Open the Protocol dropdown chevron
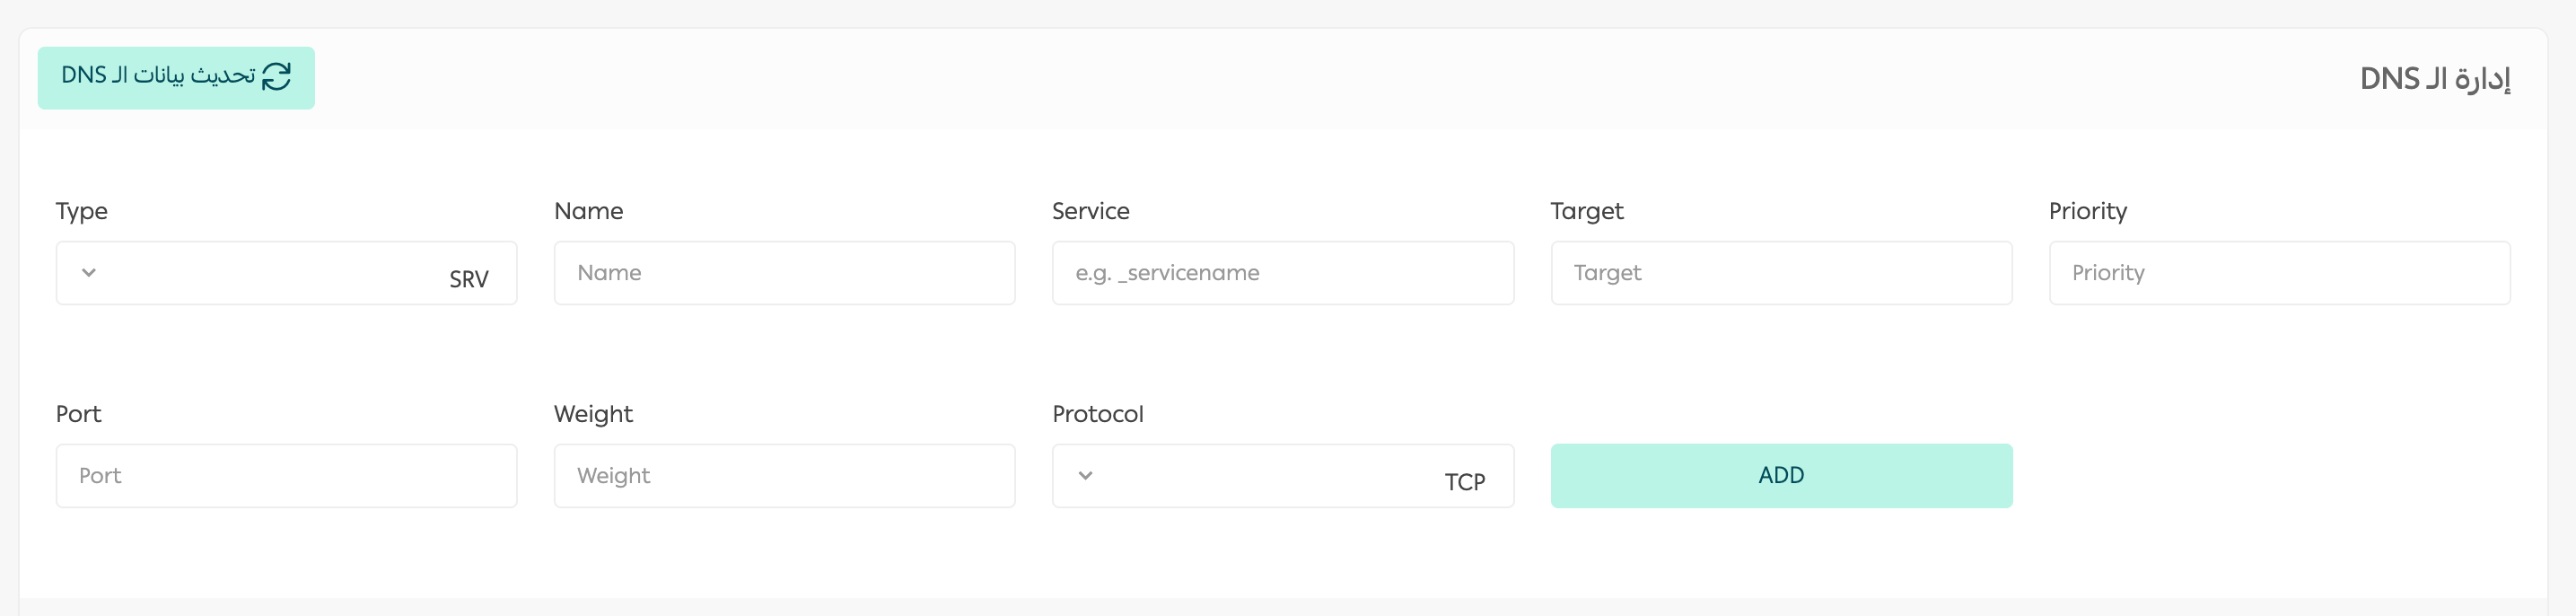This screenshot has height=616, width=2576. pyautogui.click(x=1086, y=476)
